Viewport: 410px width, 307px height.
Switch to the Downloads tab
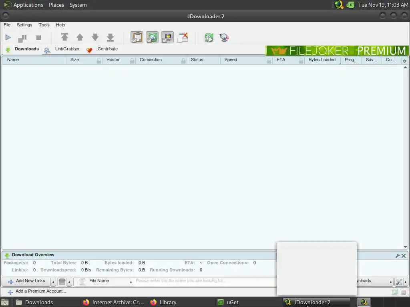[x=22, y=49]
